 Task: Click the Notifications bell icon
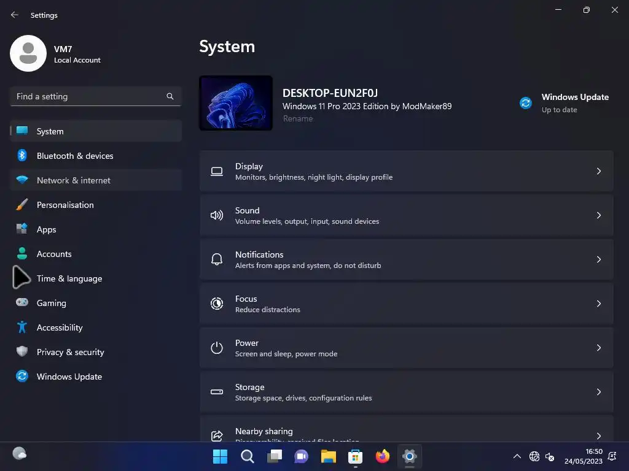(217, 259)
